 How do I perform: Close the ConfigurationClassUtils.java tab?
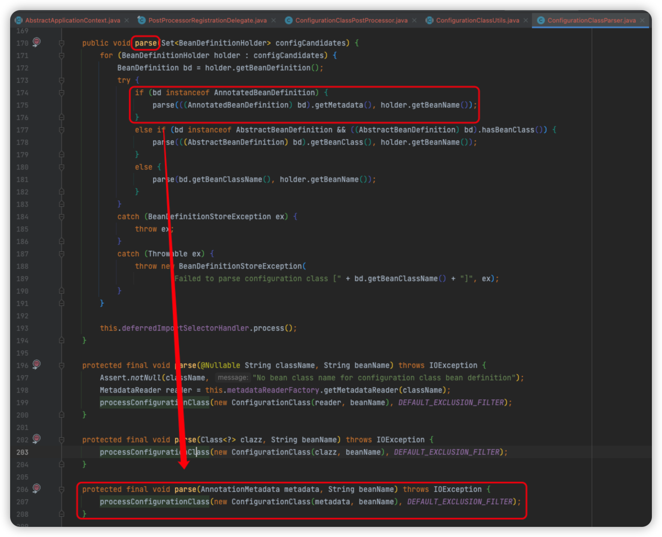coord(526,20)
